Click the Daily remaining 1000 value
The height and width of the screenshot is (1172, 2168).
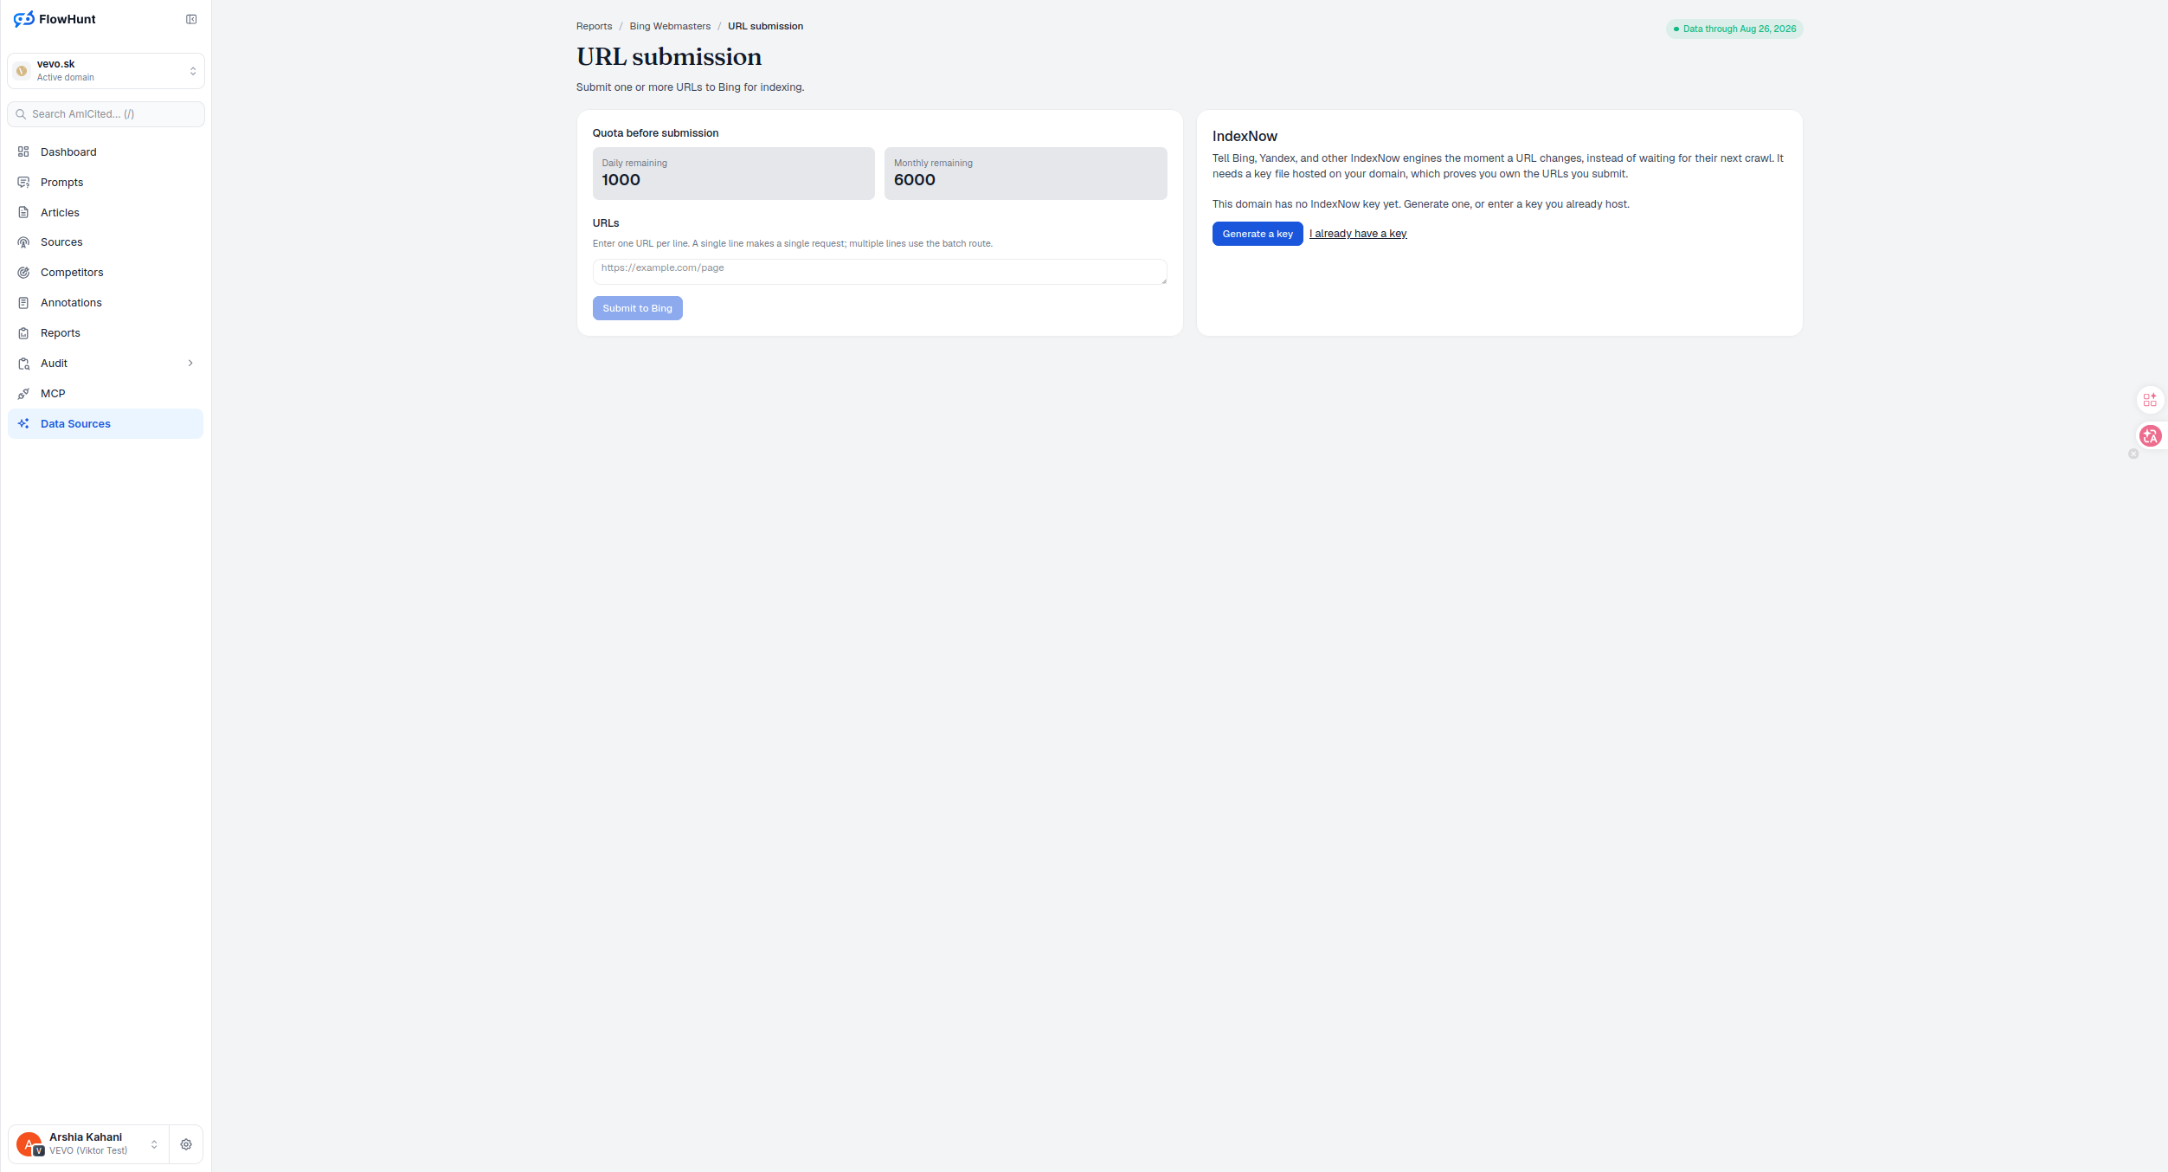[621, 180]
